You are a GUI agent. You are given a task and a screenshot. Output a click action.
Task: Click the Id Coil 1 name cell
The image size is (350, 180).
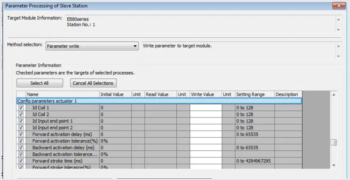[63, 108]
